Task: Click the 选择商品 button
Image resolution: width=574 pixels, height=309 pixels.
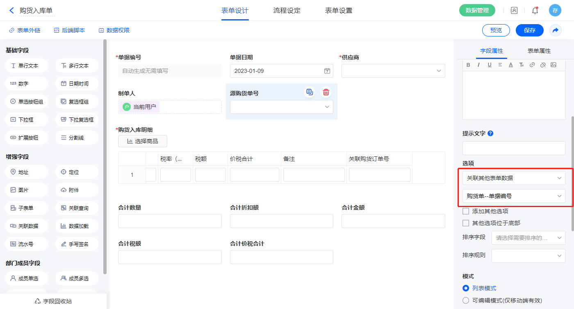Action: 142,141
